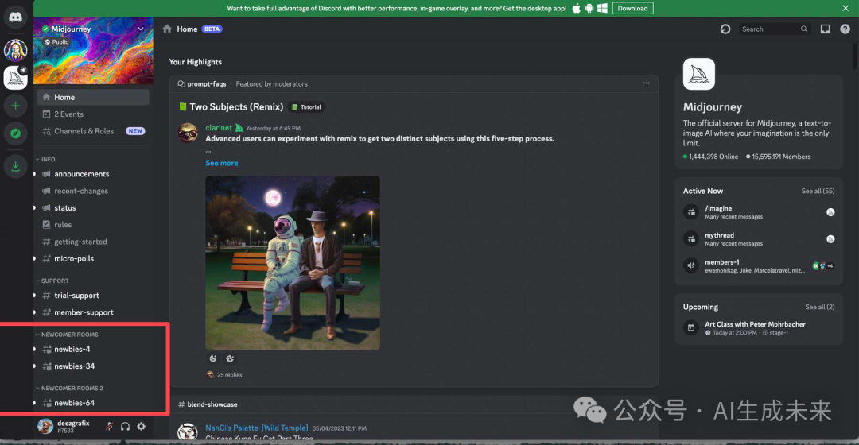Click the calendar icon for Art Class event

(691, 327)
